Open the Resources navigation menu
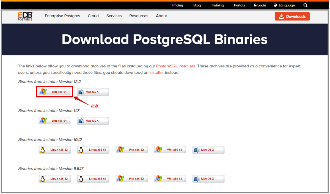This screenshot has width=330, height=194. pos(139,16)
